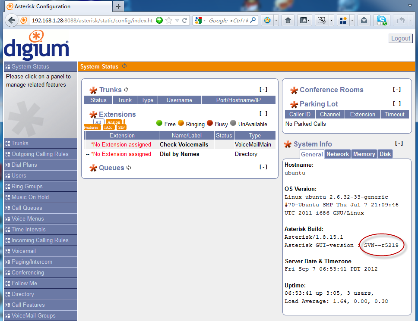Open Follow Me in the sidebar
The width and height of the screenshot is (418, 321).
[x=41, y=283]
